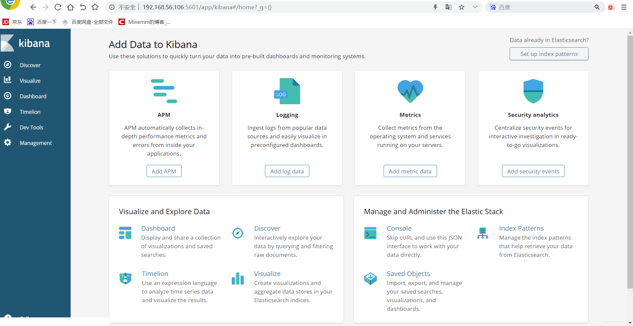
Task: Open the Visualize link in Explore section
Action: 267,274
